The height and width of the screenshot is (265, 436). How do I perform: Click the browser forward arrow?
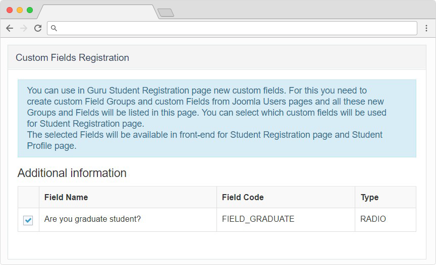click(x=23, y=28)
